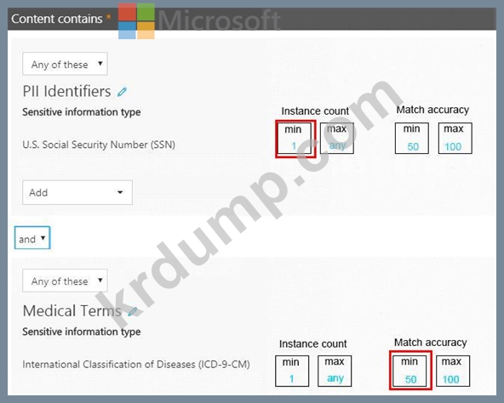Click the PII Identifiers group title
Screen dimensions: 504x403
pos(67,91)
